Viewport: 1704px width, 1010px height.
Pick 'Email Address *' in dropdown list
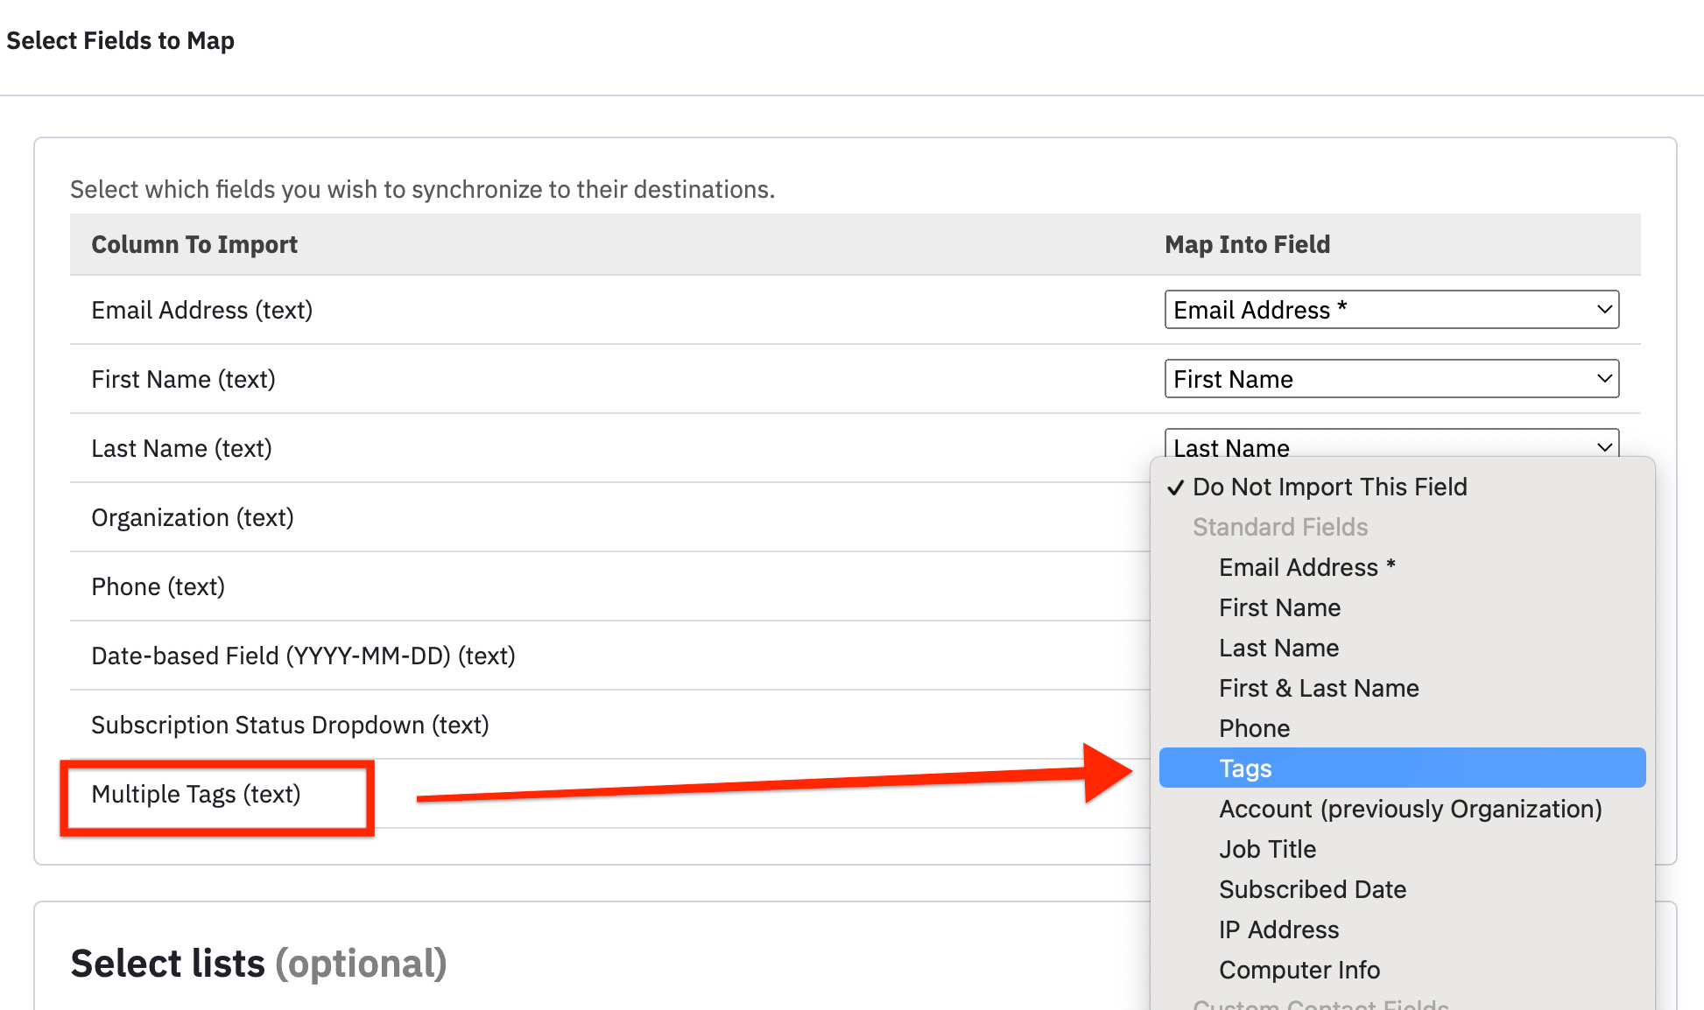[1306, 567]
